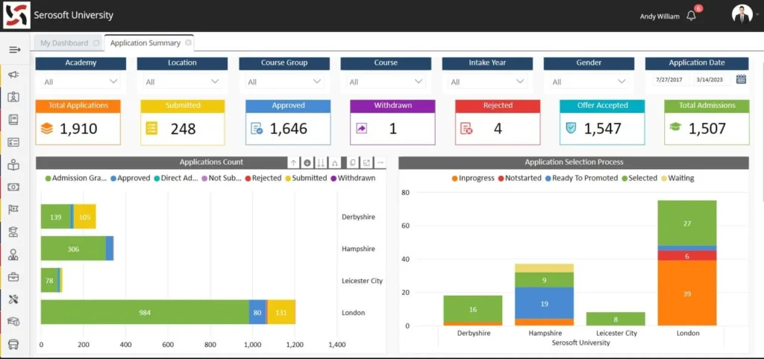Open the Gender filter dropdown
The width and height of the screenshot is (764, 359).
589,81
